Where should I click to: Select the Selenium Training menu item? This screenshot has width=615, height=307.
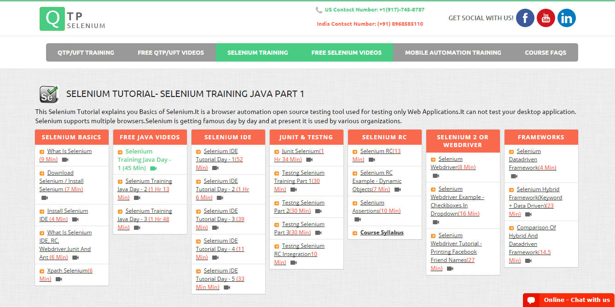pyautogui.click(x=257, y=52)
